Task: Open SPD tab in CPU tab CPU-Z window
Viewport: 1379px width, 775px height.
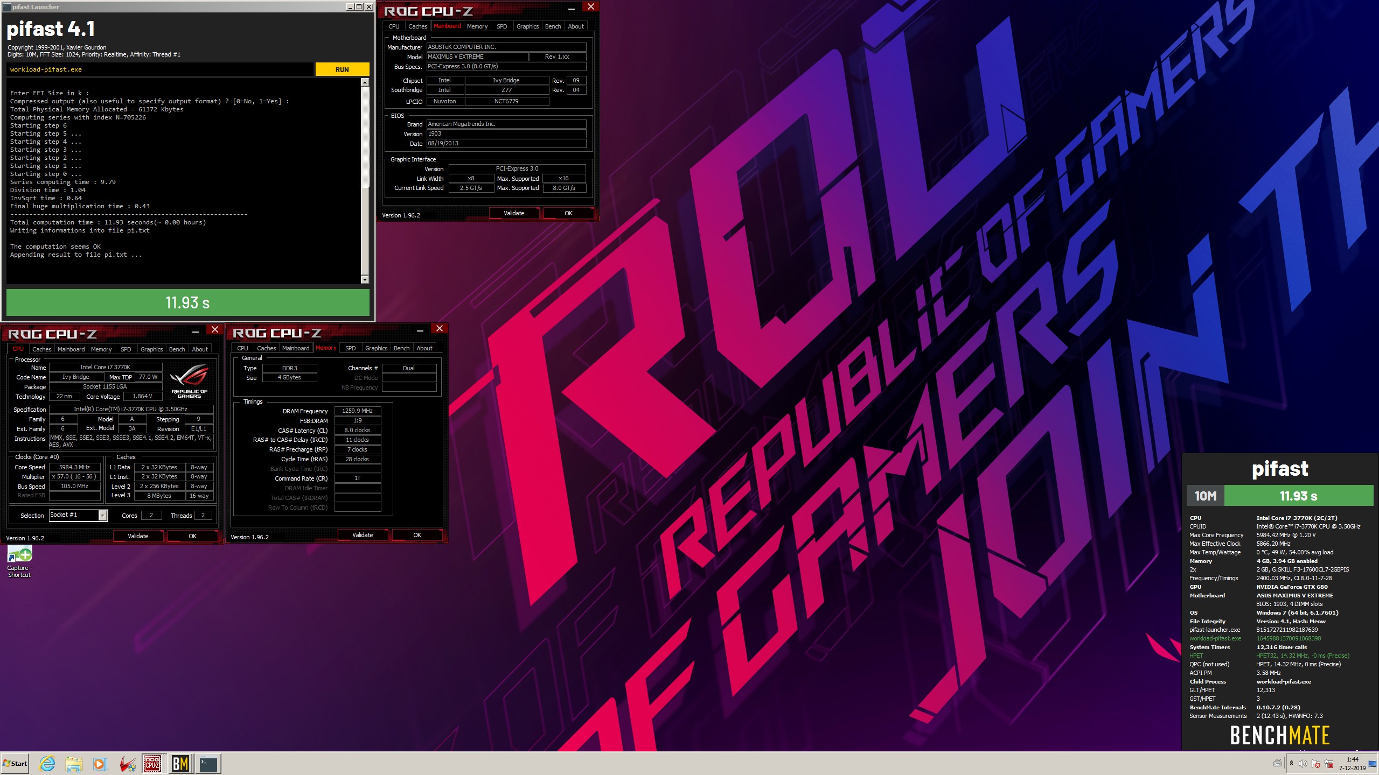Action: pos(126,349)
